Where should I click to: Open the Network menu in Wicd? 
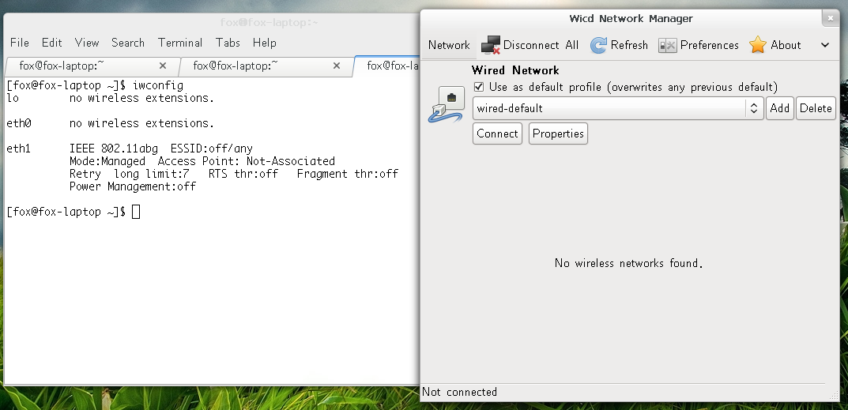point(449,45)
